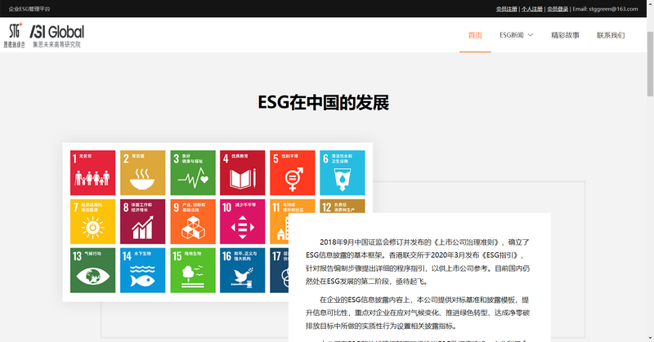Expand the ESG新闻 dropdown chevron
Viewport: 654px width, 342px height.
[x=531, y=35]
